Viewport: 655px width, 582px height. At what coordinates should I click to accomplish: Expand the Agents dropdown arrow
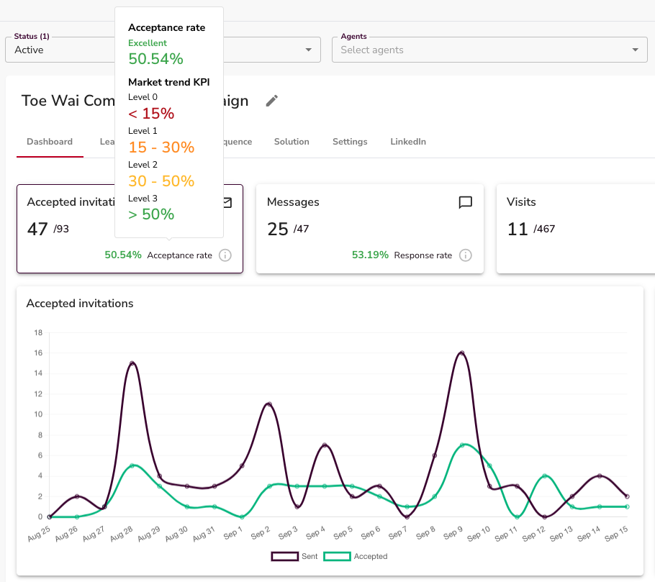pyautogui.click(x=634, y=50)
